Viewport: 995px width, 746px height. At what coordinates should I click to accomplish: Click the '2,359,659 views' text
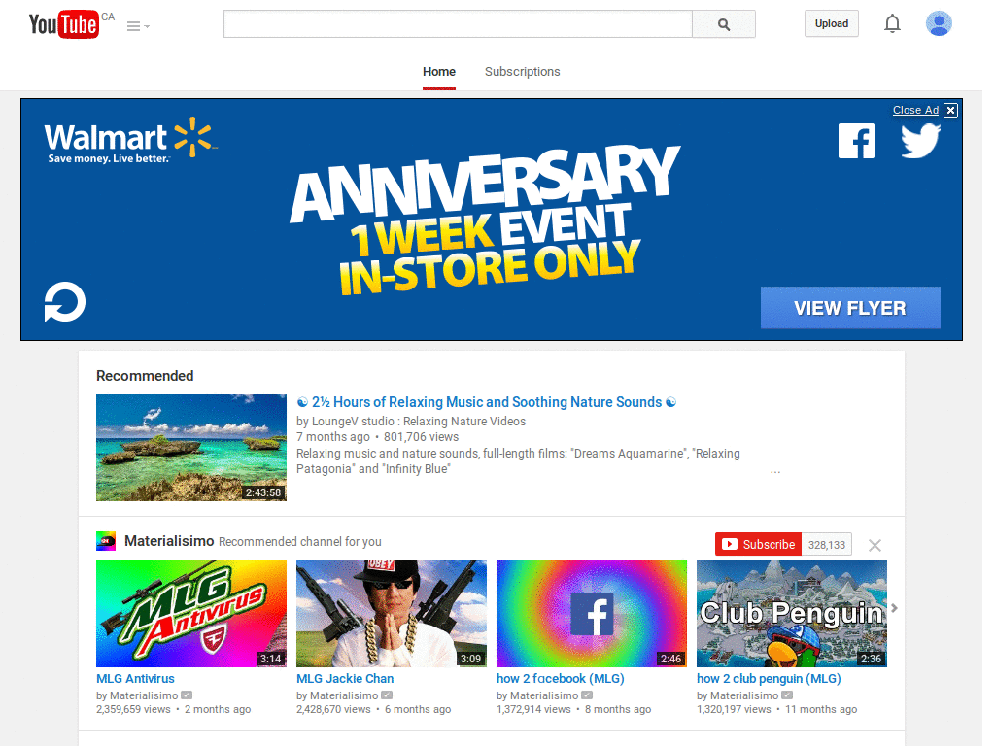[x=133, y=709]
